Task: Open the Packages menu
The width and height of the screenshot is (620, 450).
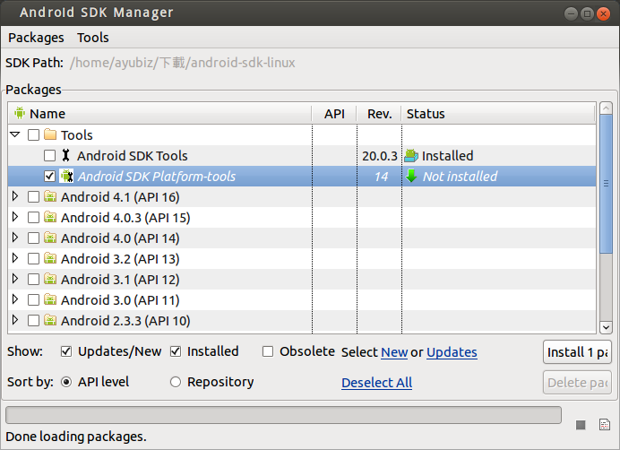Action: point(36,38)
